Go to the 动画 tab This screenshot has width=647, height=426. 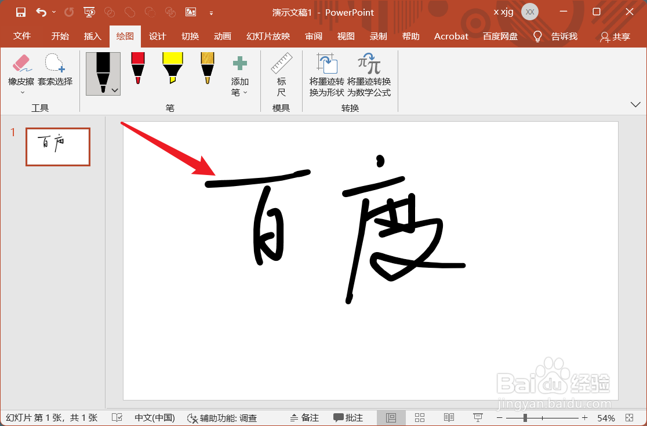[223, 37]
